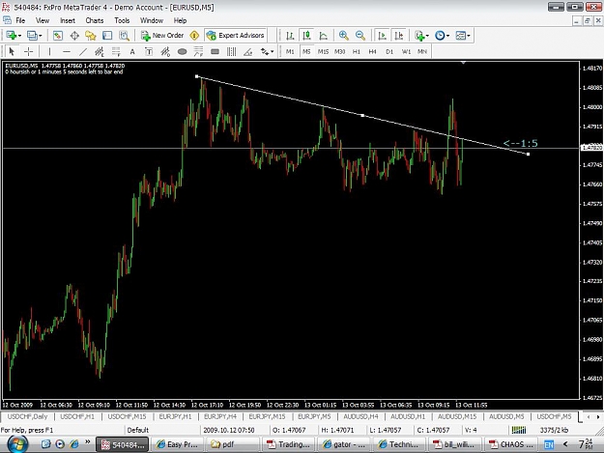Select the Trendline drawing tool
Screen dimensions: 604x453
(x=83, y=51)
